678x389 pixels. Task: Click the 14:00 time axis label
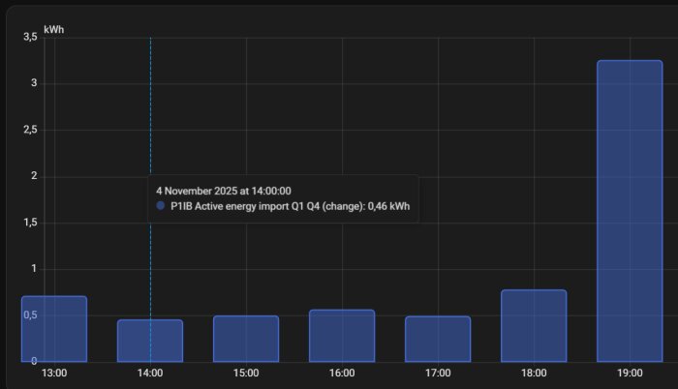150,373
